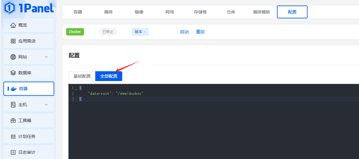Click the 1Panel logo icon

coord(10,8)
